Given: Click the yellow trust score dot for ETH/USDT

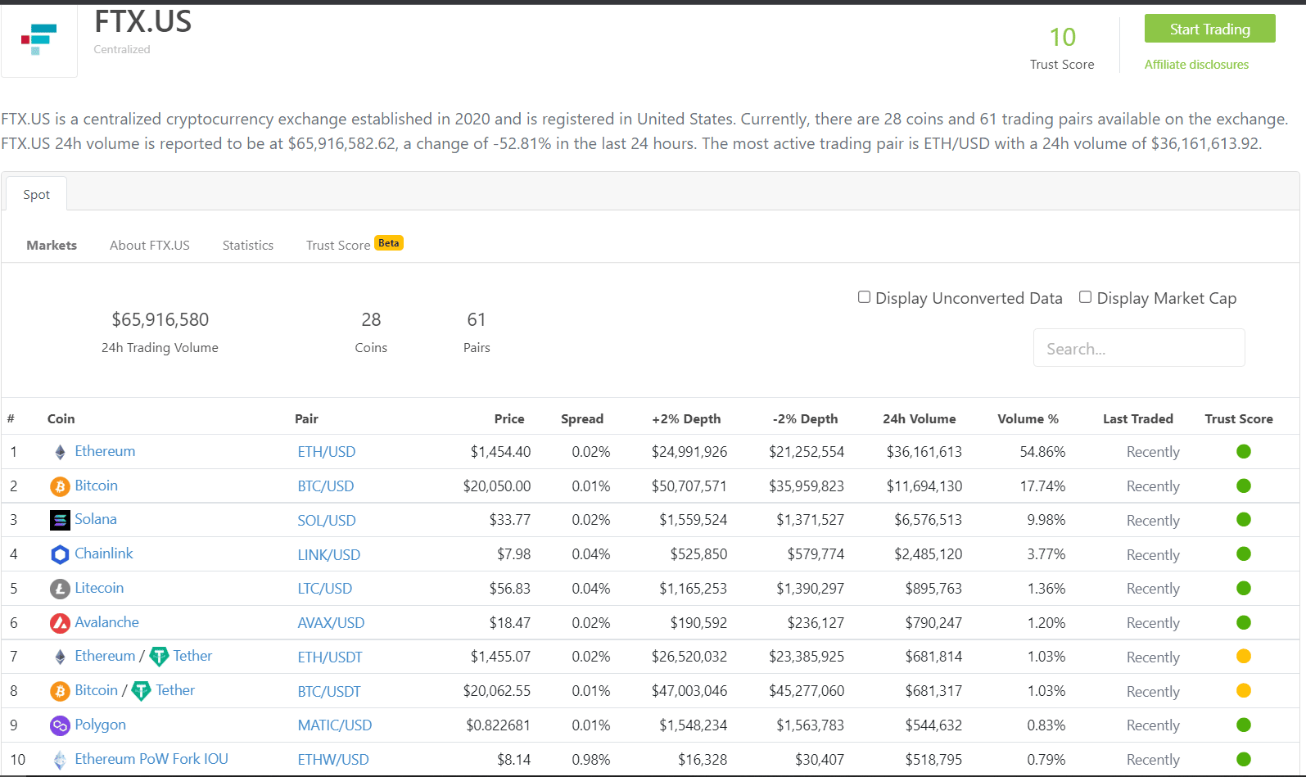Looking at the screenshot, I should click(1243, 656).
